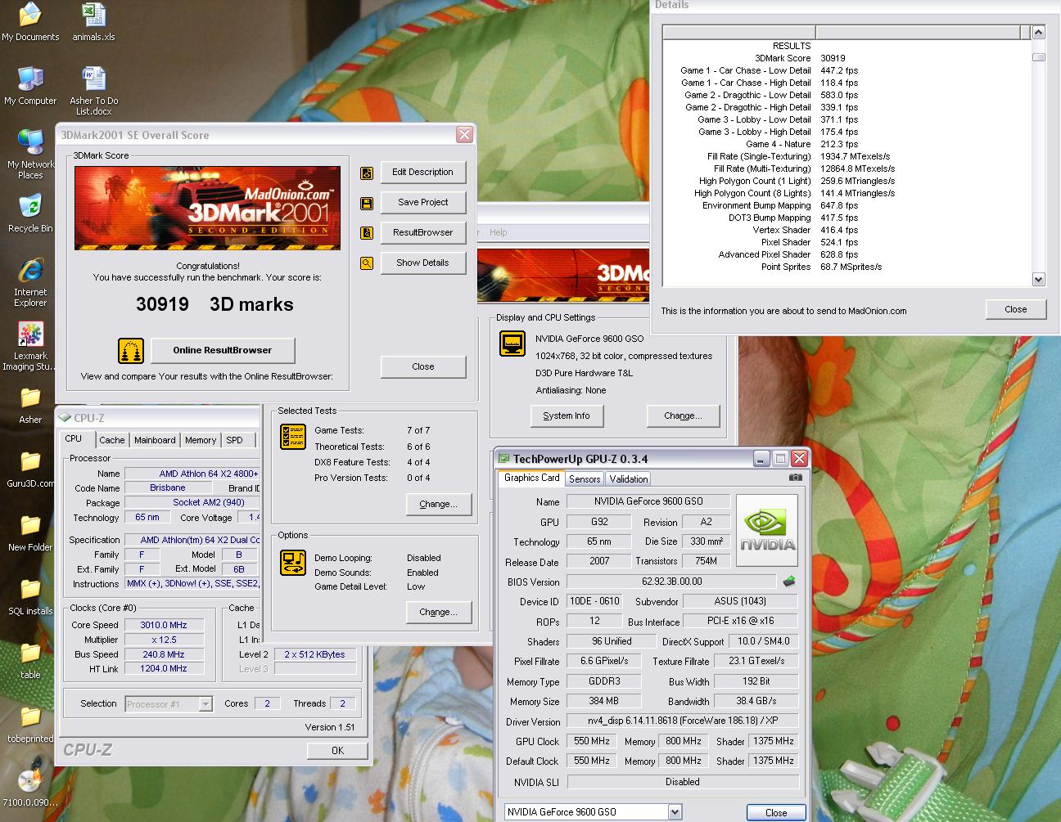Click the Show Details button
Image resolution: width=1061 pixels, height=822 pixels.
coord(422,263)
